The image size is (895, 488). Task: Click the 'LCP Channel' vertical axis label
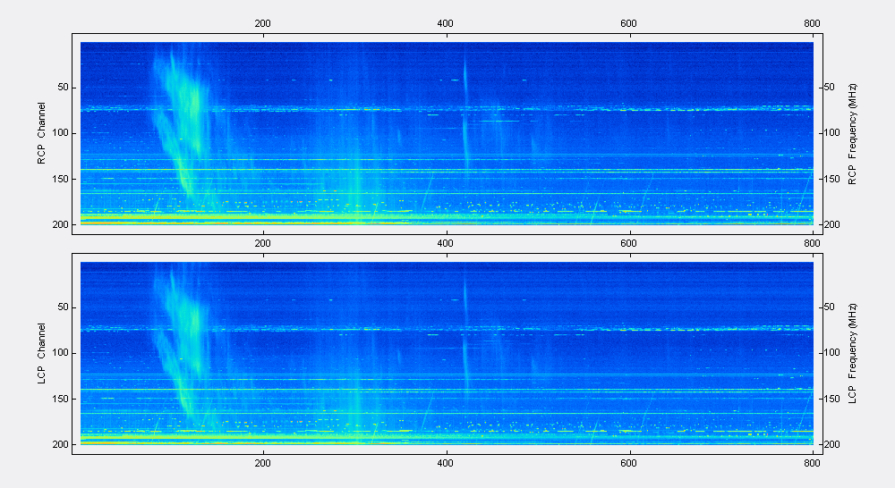pyautogui.click(x=41, y=353)
